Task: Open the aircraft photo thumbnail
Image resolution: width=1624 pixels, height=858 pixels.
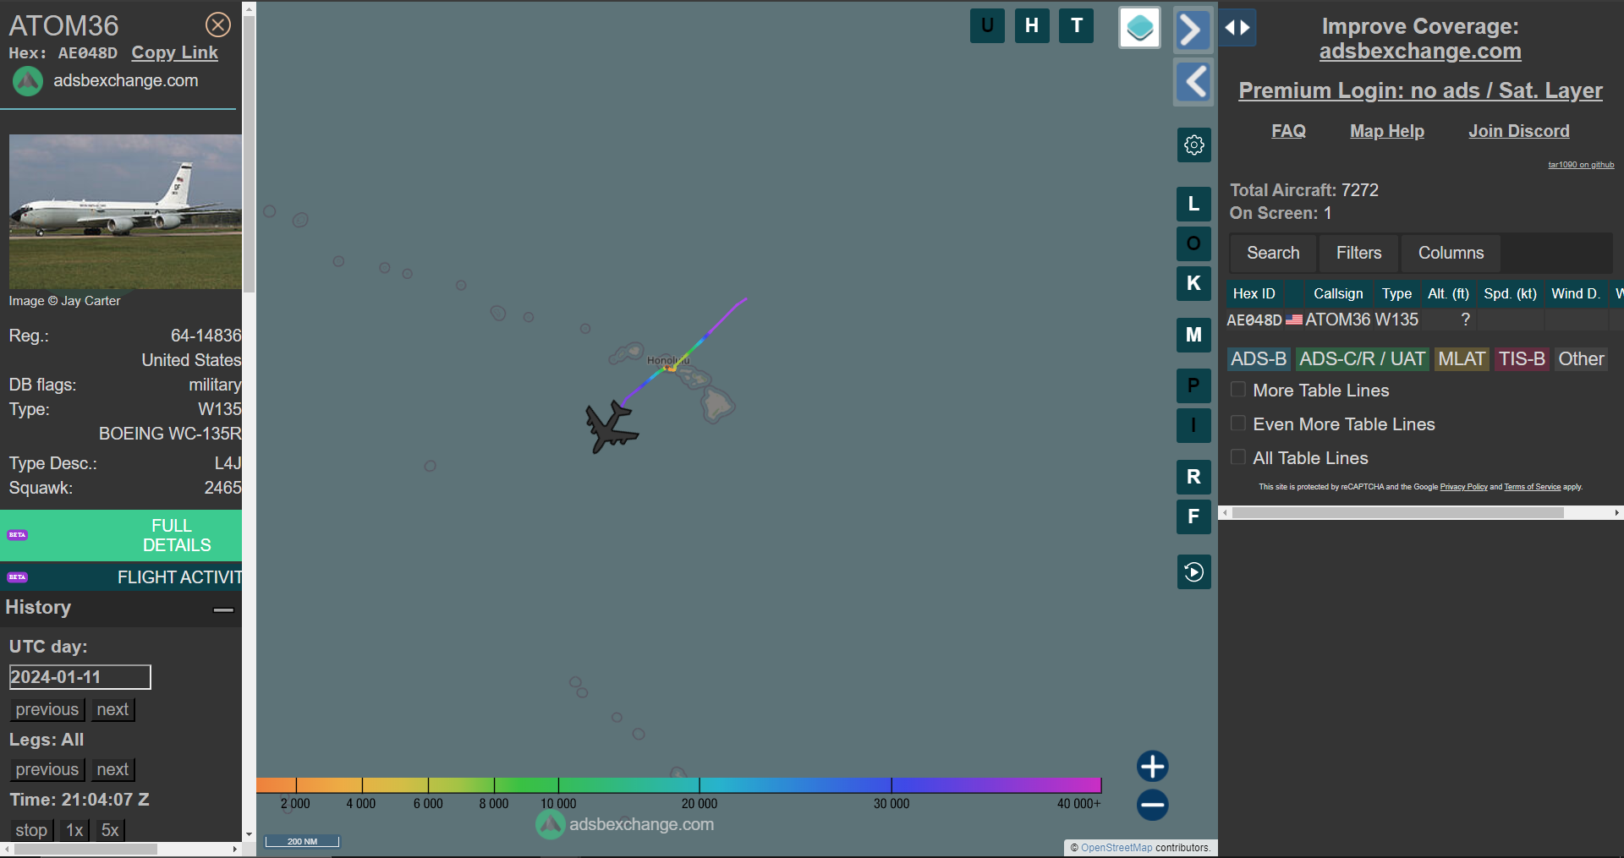Action: (125, 211)
